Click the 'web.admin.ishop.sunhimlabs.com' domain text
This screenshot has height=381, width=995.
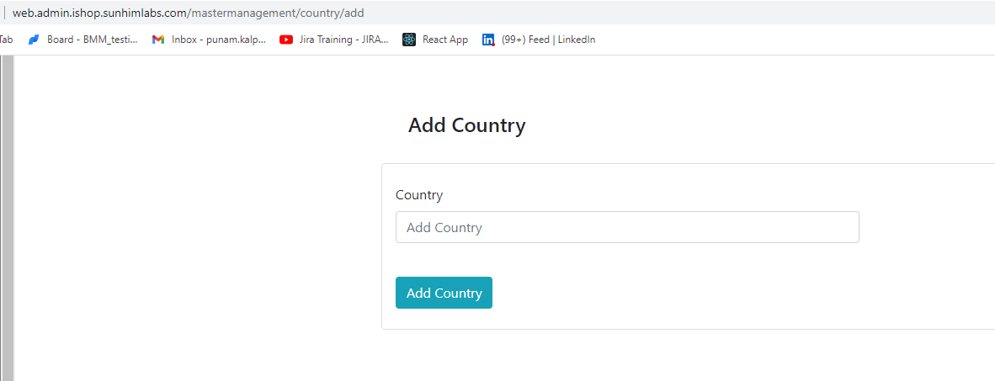point(99,13)
